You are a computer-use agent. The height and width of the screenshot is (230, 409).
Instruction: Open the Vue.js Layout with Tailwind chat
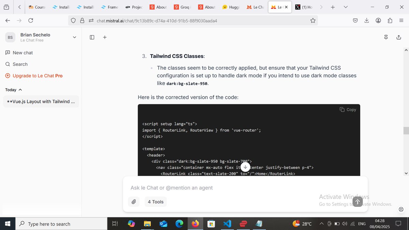coord(41,102)
